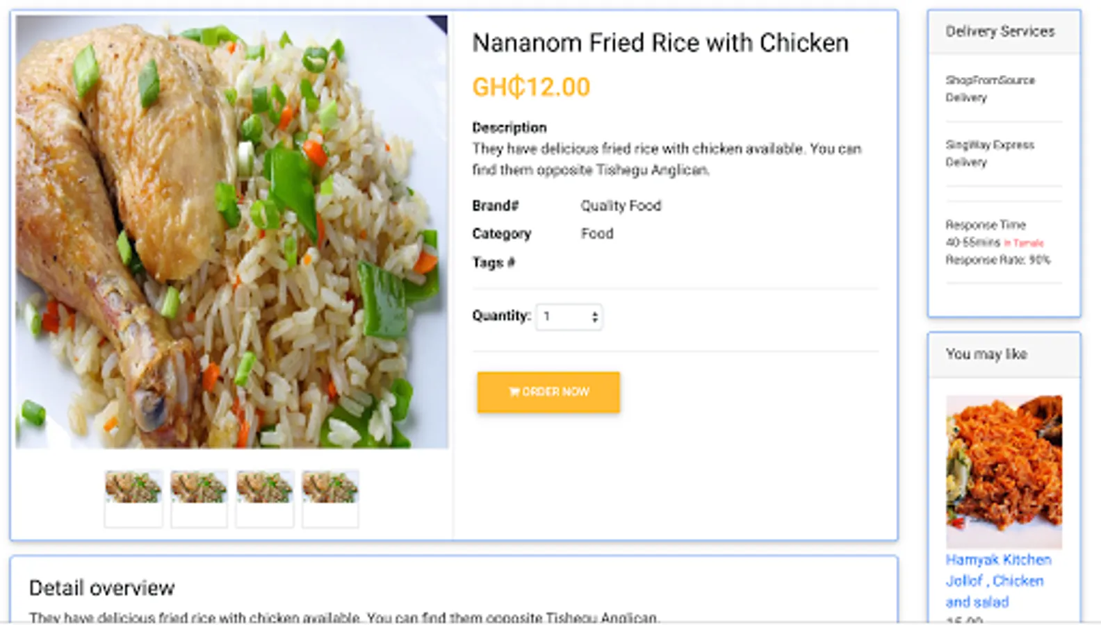
Task: Select the first product thumbnail
Action: pyautogui.click(x=133, y=487)
